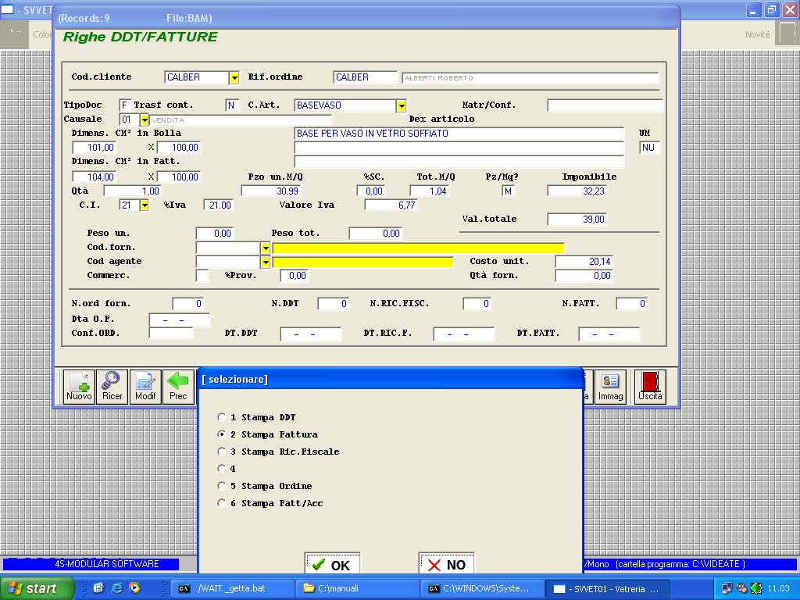Expand the Cod.cliente dropdown arrow
The width and height of the screenshot is (800, 600).
pos(234,77)
